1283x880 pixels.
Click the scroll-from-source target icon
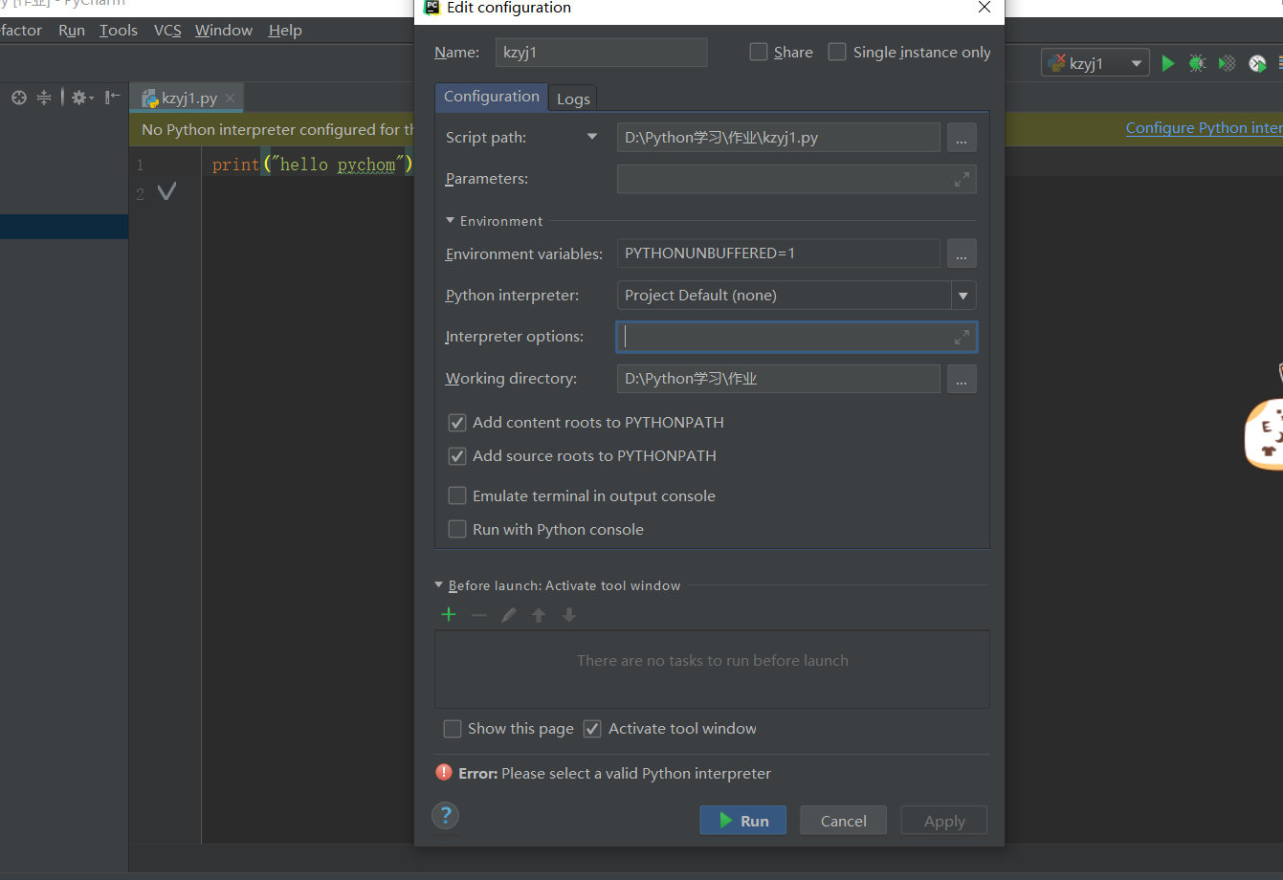click(x=18, y=98)
